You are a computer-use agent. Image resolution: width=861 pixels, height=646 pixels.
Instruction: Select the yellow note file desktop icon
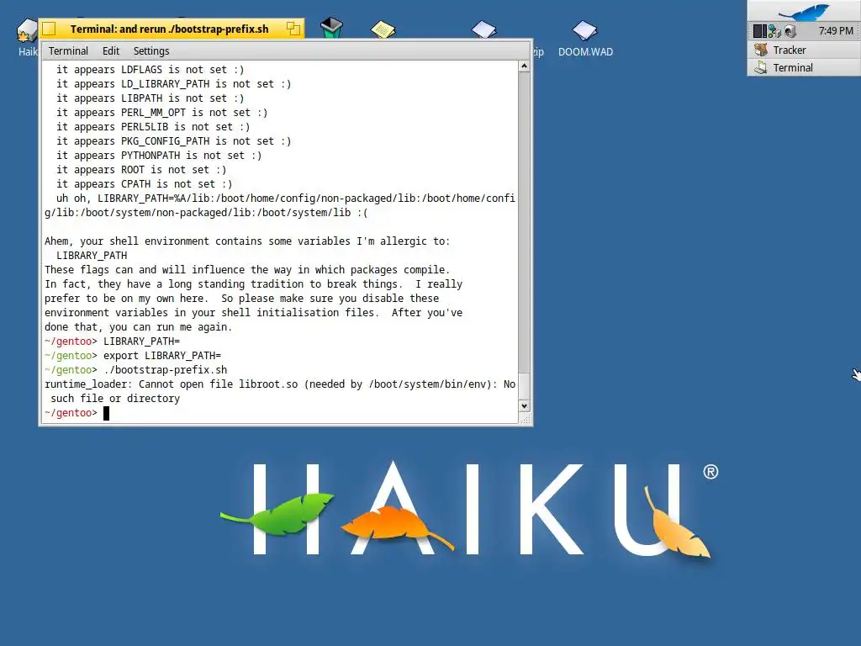[383, 29]
